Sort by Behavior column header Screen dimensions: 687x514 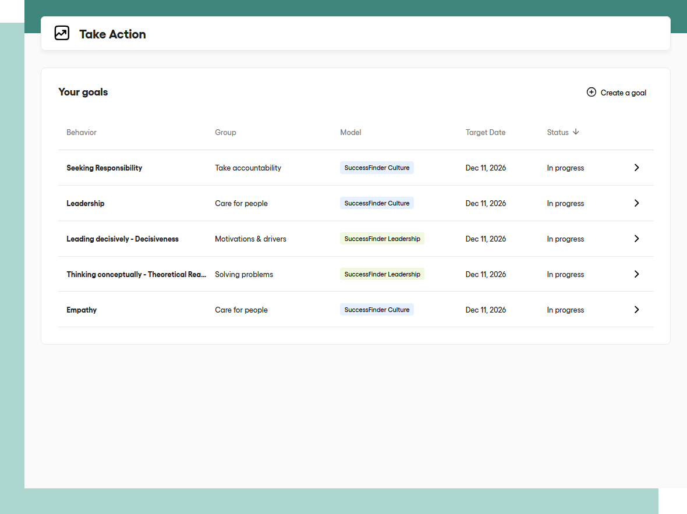pyautogui.click(x=82, y=132)
